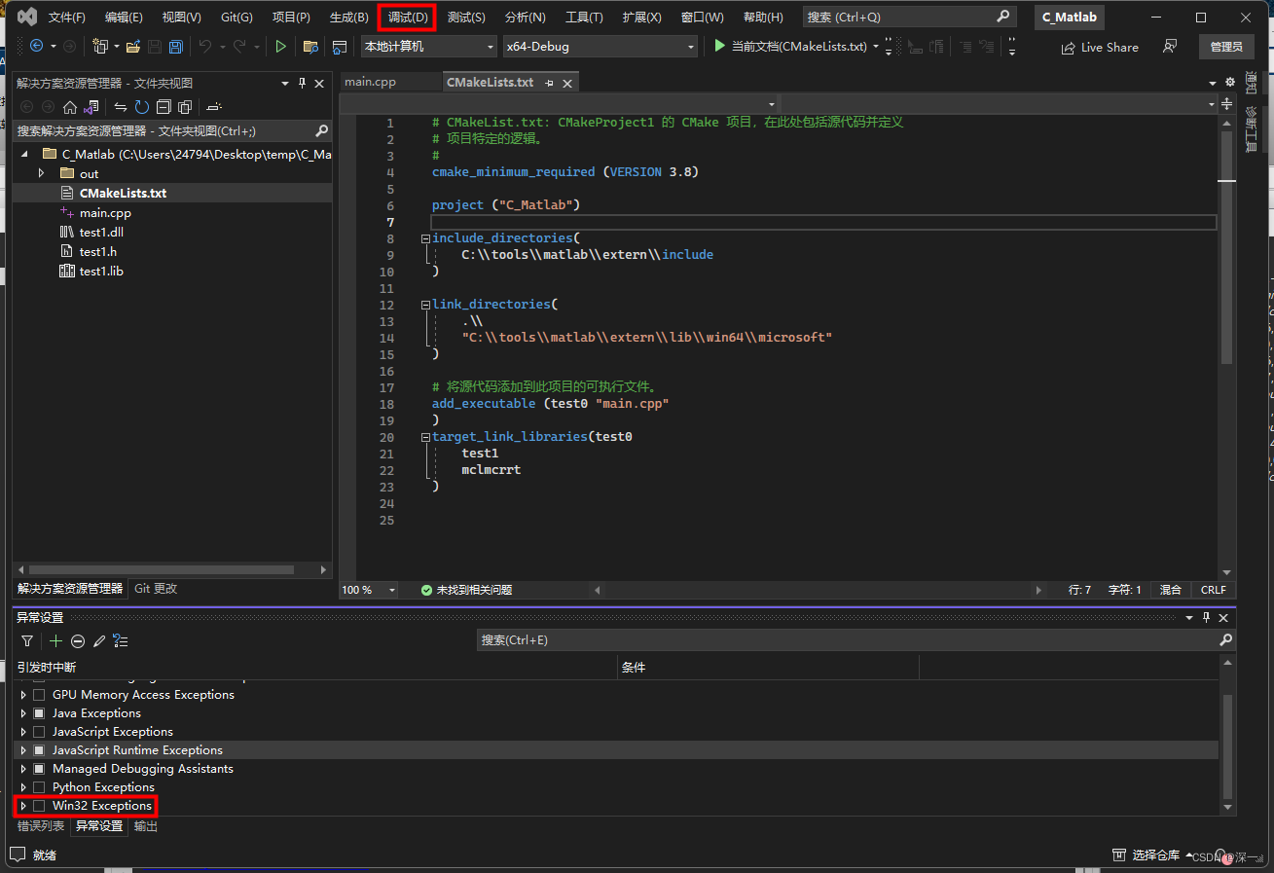Click the delete exception minus icon
Image resolution: width=1274 pixels, height=873 pixels.
[78, 640]
